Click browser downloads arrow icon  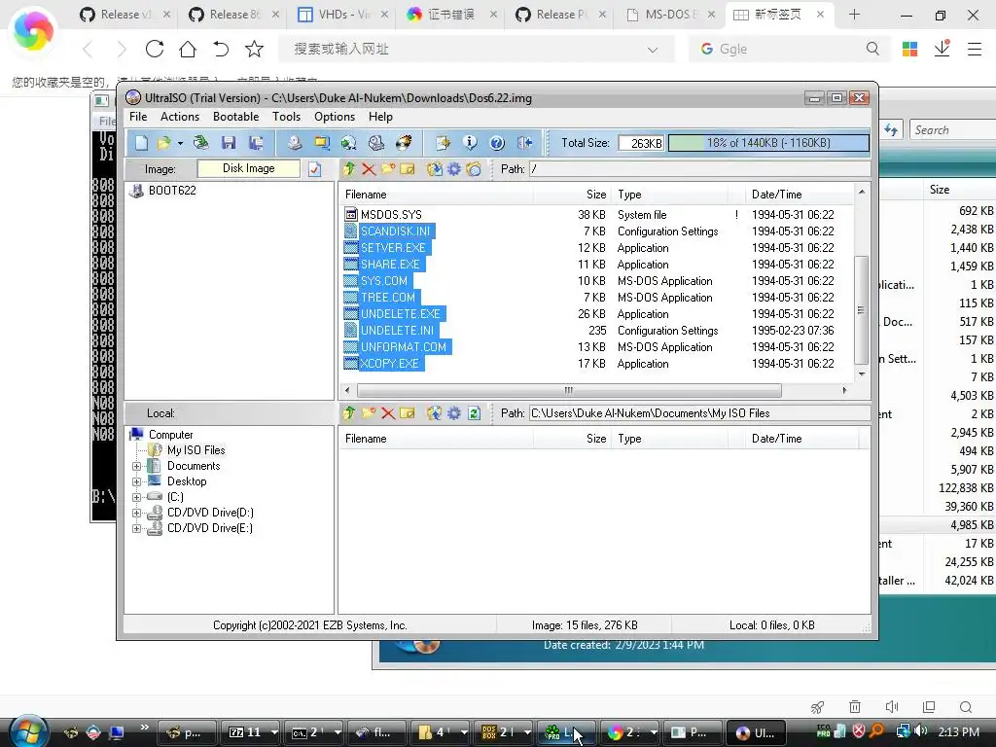942,49
